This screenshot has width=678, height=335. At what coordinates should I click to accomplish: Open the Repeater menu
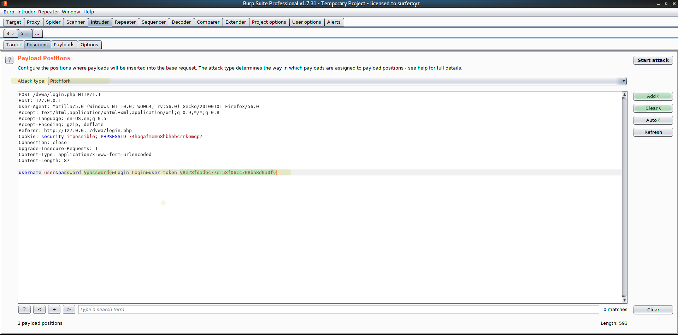(48, 12)
